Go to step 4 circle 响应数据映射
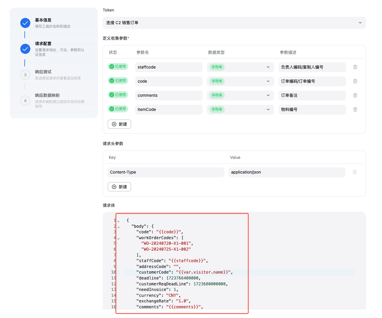The width and height of the screenshot is (382, 318). [x=25, y=101]
